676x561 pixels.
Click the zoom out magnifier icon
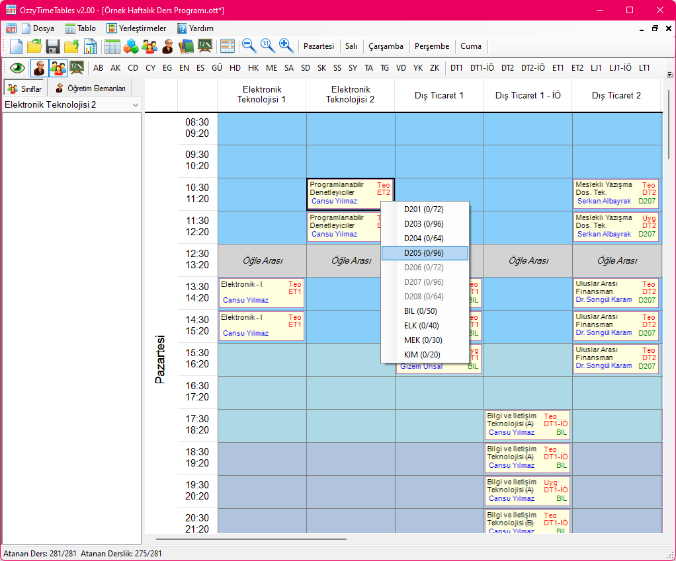click(249, 46)
